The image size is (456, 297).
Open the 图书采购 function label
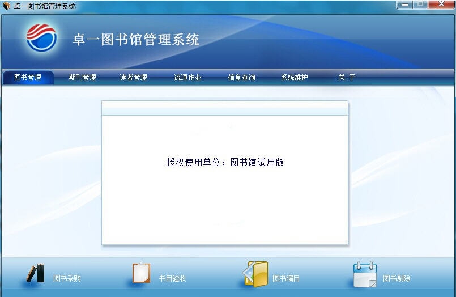click(67, 278)
